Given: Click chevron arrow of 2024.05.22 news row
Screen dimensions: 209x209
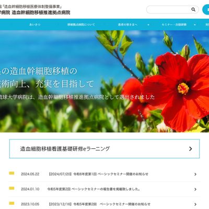Looking at the screenshot, I should tap(195, 174).
